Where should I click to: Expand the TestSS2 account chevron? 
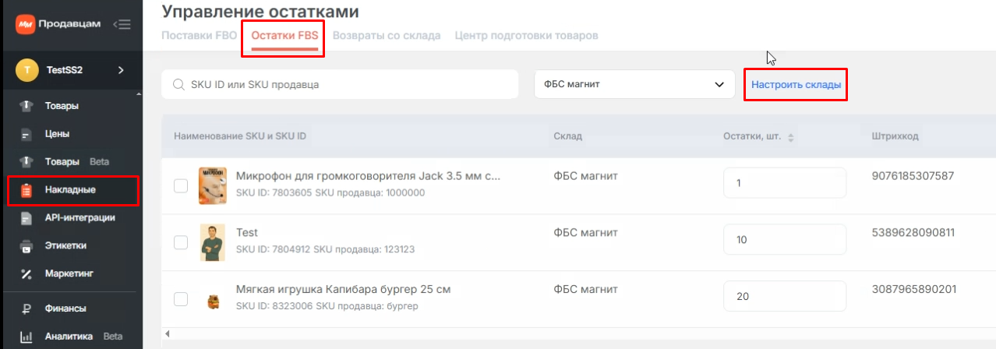click(121, 70)
